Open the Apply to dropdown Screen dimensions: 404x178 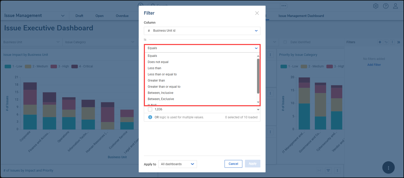click(177, 164)
